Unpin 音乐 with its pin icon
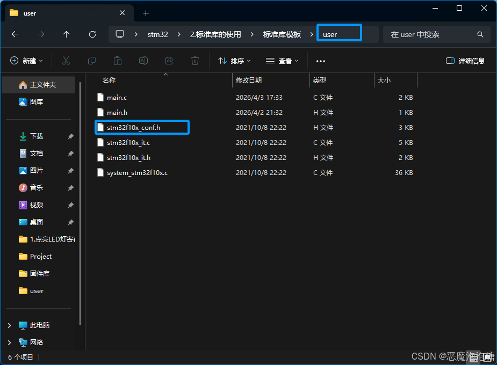The width and height of the screenshot is (497, 365). coord(71,188)
